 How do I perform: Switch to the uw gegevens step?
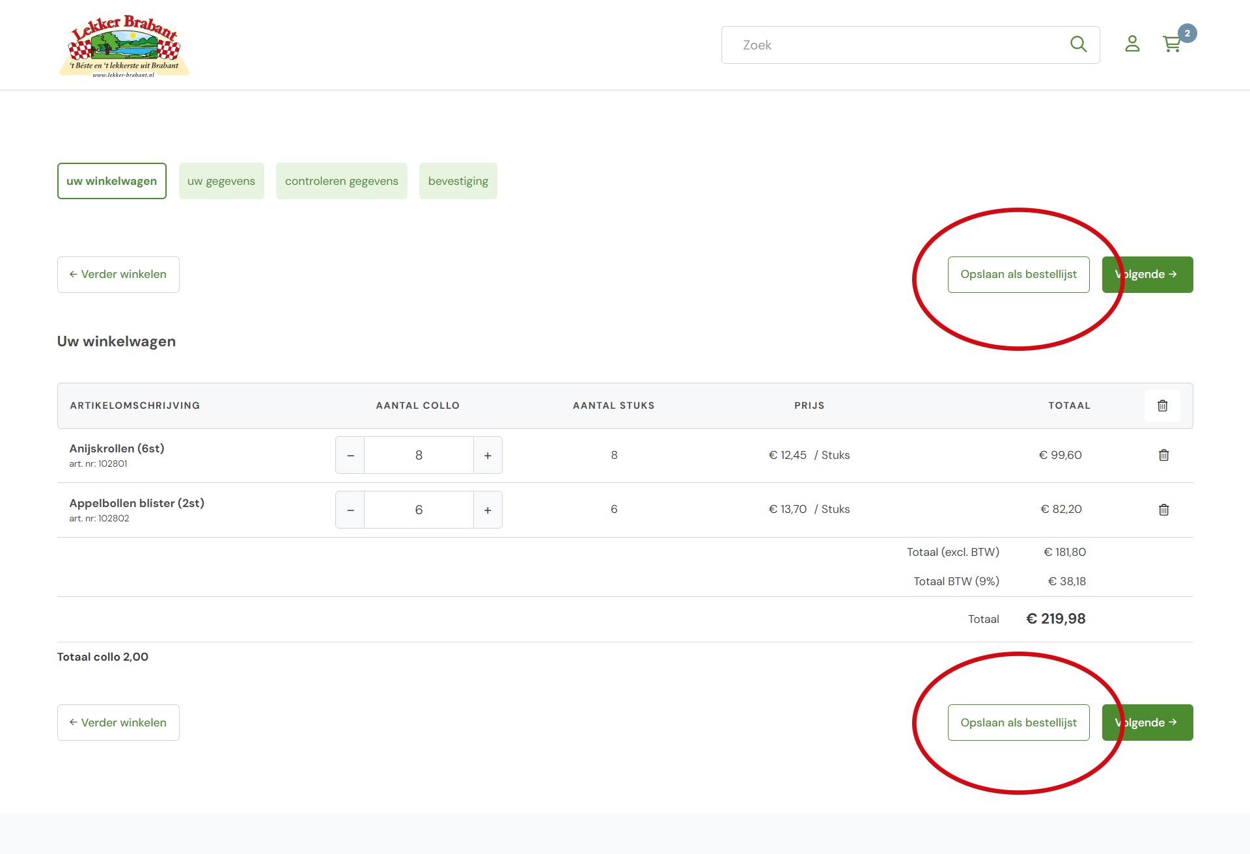click(x=221, y=181)
